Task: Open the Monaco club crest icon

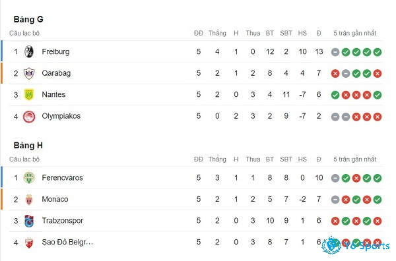Action: coord(29,200)
